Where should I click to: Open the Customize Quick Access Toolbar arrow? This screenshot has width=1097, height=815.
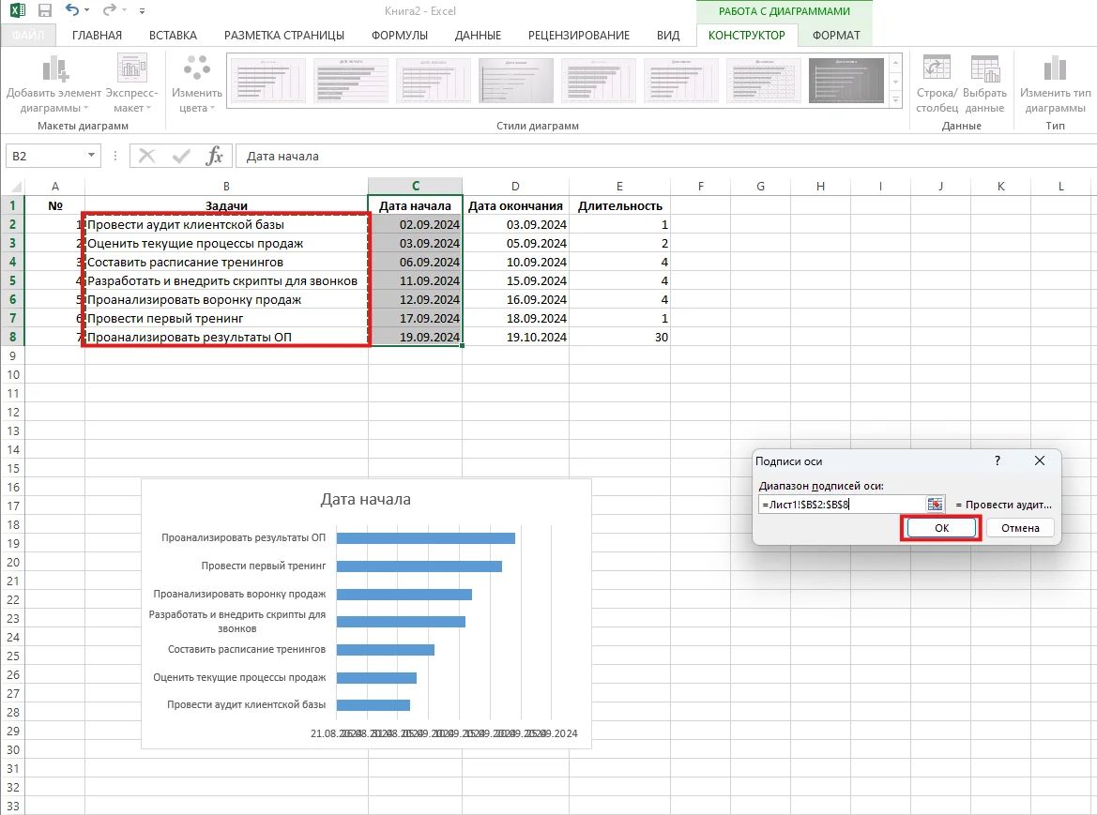click(142, 11)
